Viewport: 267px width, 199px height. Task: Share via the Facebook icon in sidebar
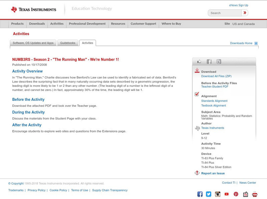(209, 62)
